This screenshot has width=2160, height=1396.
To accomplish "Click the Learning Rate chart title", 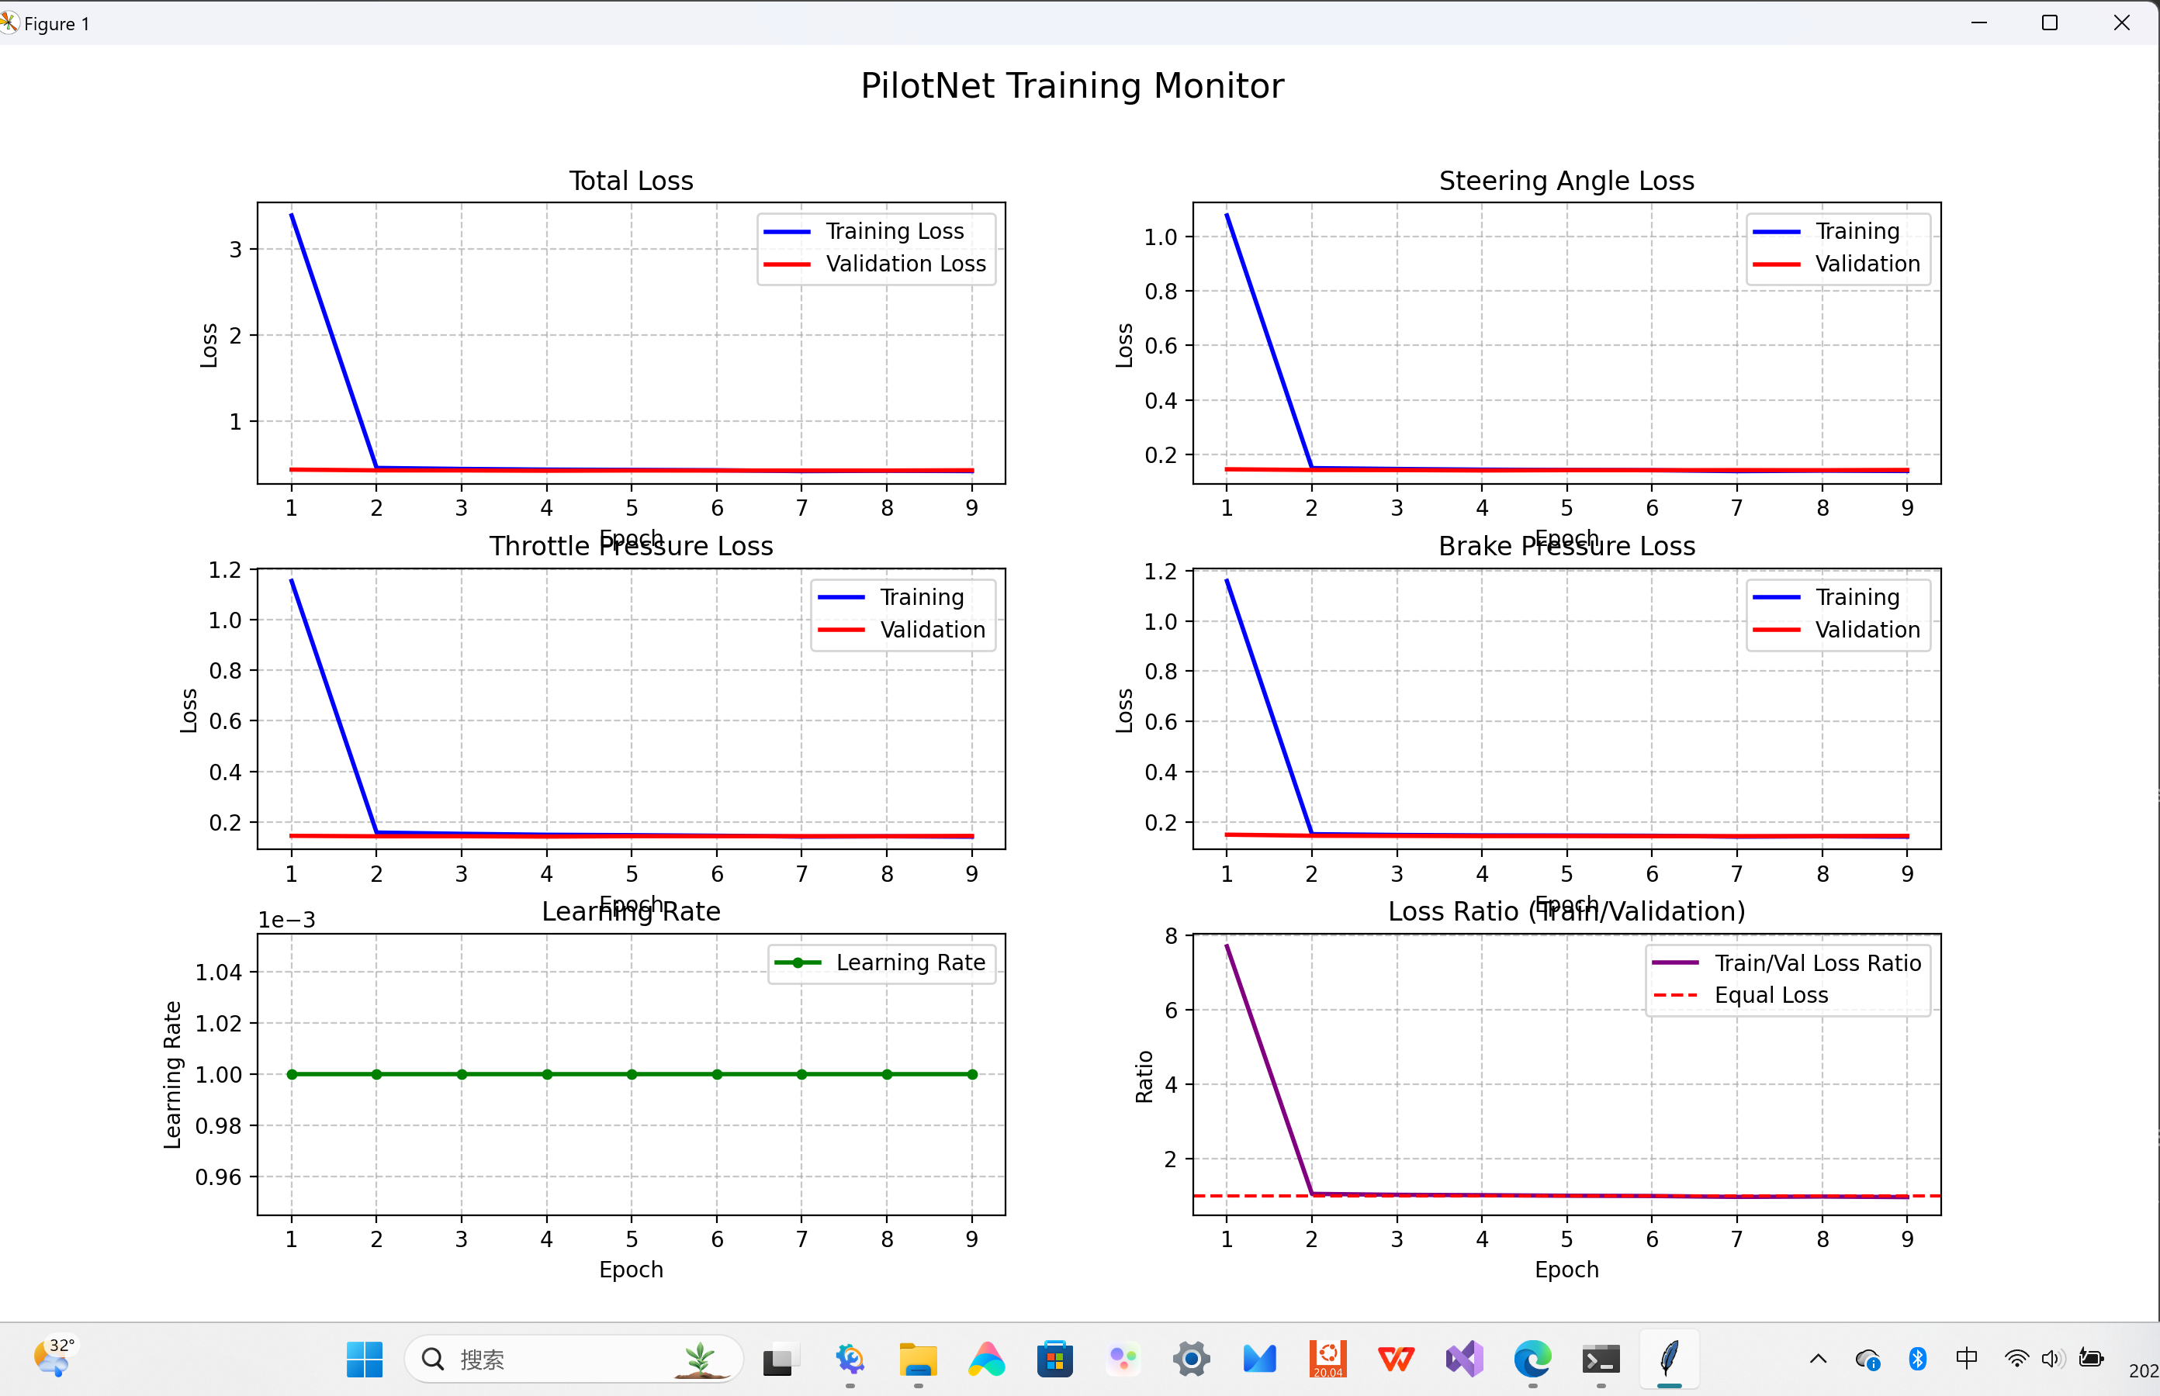I will 631,911.
